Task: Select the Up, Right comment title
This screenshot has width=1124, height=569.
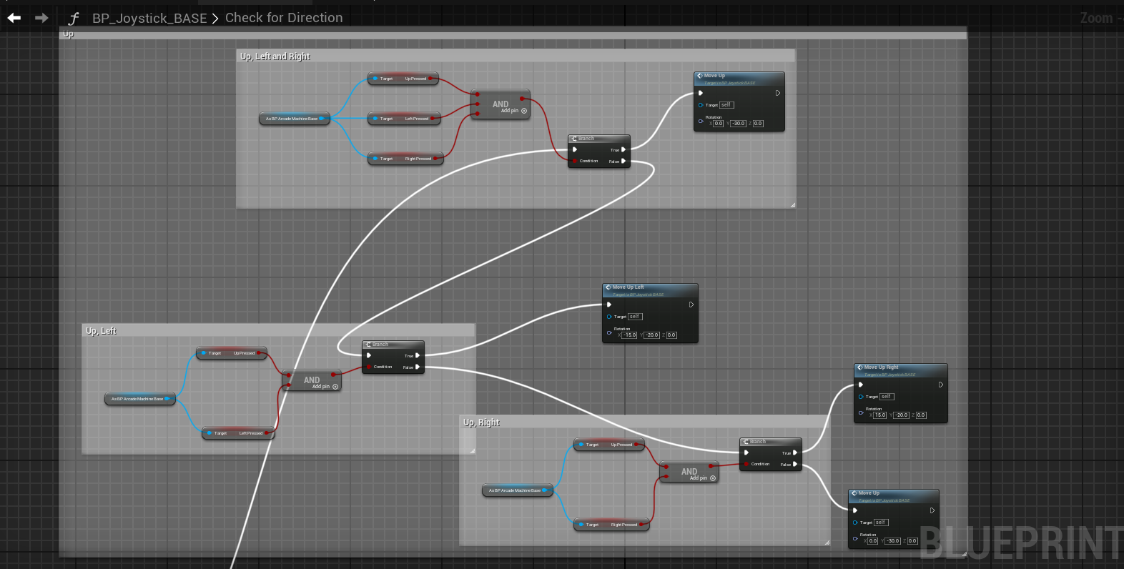Action: (x=481, y=422)
